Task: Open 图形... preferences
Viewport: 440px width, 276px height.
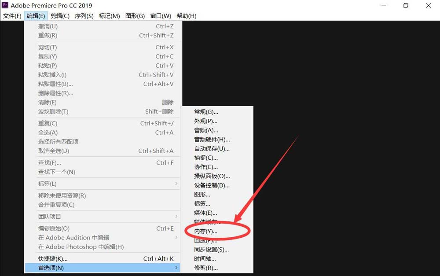Action: [216, 194]
